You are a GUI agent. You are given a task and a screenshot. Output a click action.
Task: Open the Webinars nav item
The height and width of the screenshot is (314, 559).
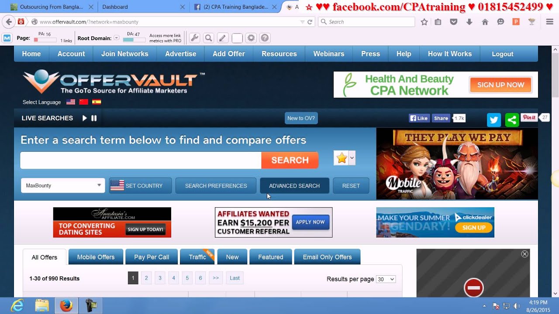[x=329, y=54]
